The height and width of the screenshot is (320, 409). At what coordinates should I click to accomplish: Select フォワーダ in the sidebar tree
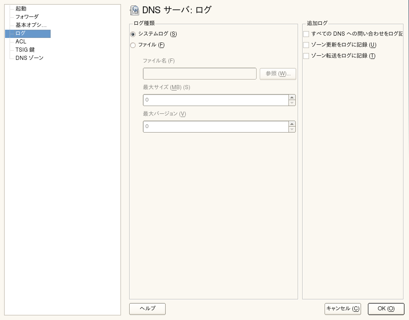tap(27, 17)
